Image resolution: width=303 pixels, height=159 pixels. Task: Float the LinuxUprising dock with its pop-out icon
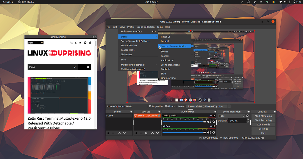[93, 37]
